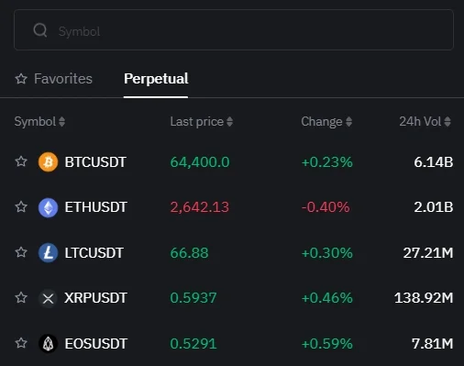Switch to the Favorites tab
The height and width of the screenshot is (366, 464).
click(x=54, y=79)
